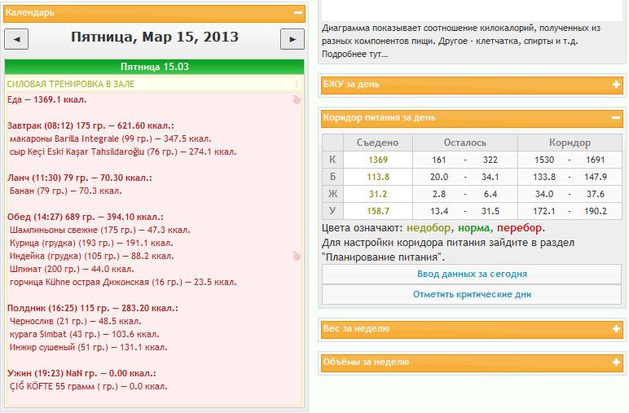Collapse the Коридор питания за день panel
629x413 pixels.
pos(616,118)
